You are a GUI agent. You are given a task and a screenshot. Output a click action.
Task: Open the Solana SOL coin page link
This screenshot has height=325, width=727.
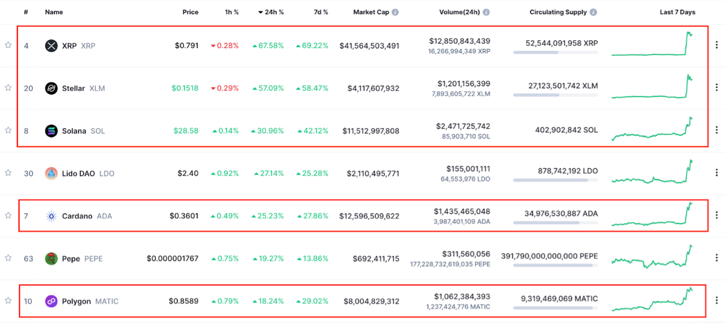(83, 131)
